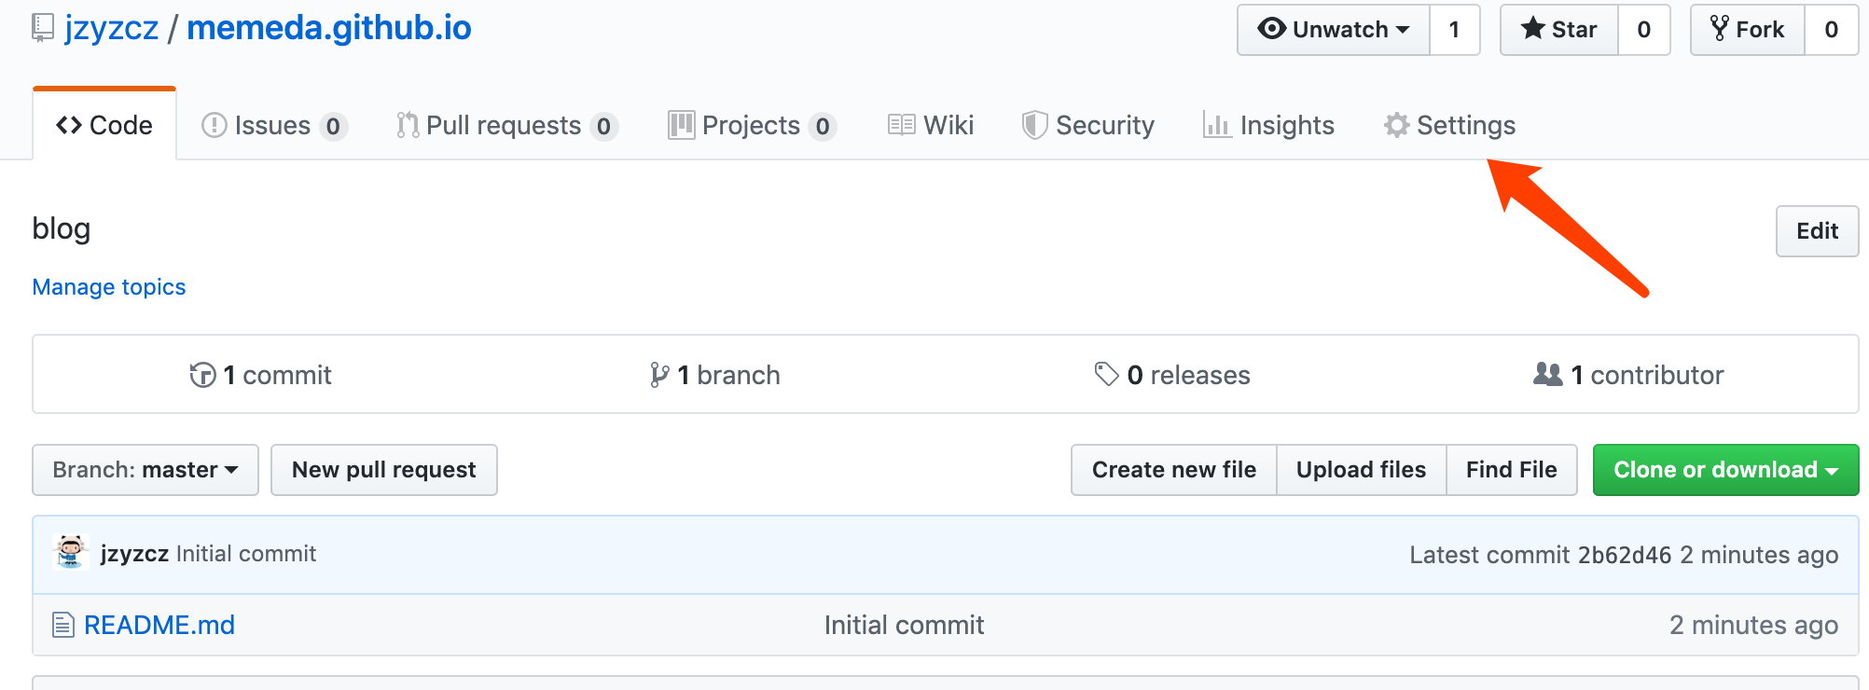The width and height of the screenshot is (1869, 690).
Task: Switch to the Settings tab
Action: (x=1450, y=125)
